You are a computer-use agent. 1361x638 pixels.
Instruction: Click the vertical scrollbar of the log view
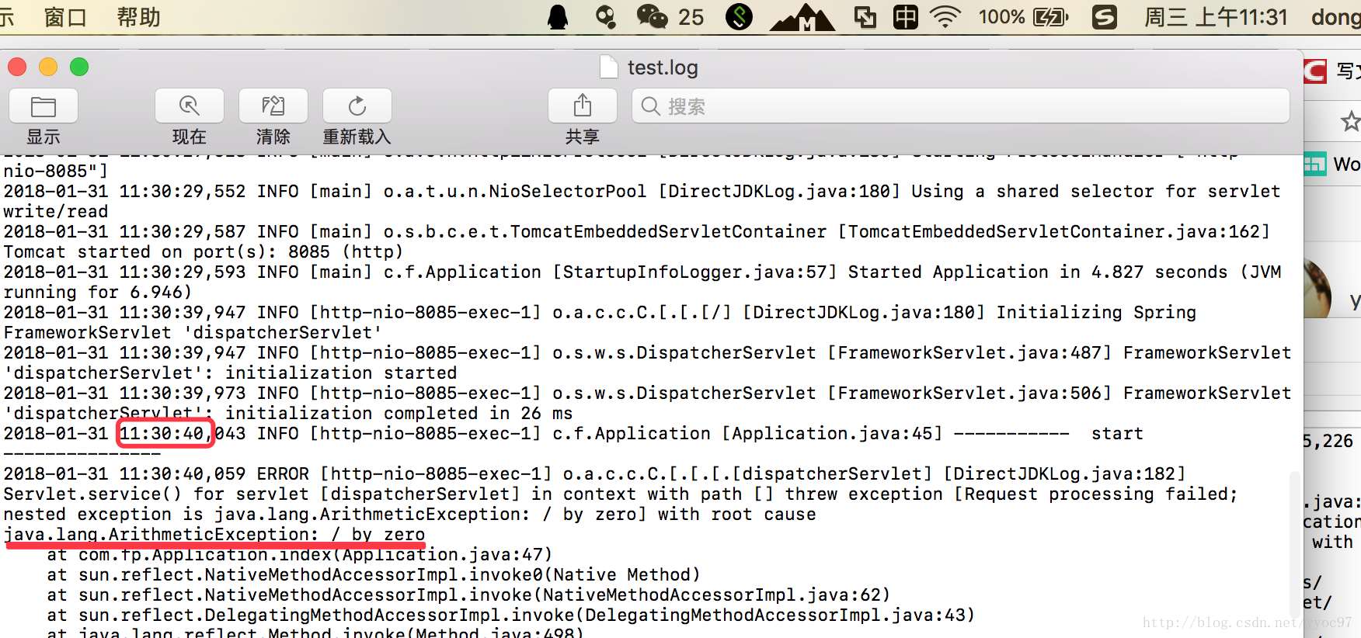1294,543
